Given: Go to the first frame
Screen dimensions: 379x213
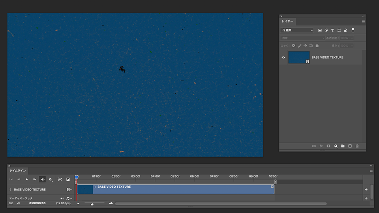Looking at the screenshot, I should (11, 179).
